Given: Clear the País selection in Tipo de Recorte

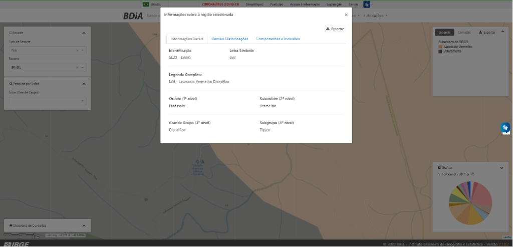Looking at the screenshot, I should (77, 51).
